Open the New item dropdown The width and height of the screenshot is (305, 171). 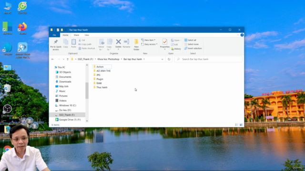(148, 40)
